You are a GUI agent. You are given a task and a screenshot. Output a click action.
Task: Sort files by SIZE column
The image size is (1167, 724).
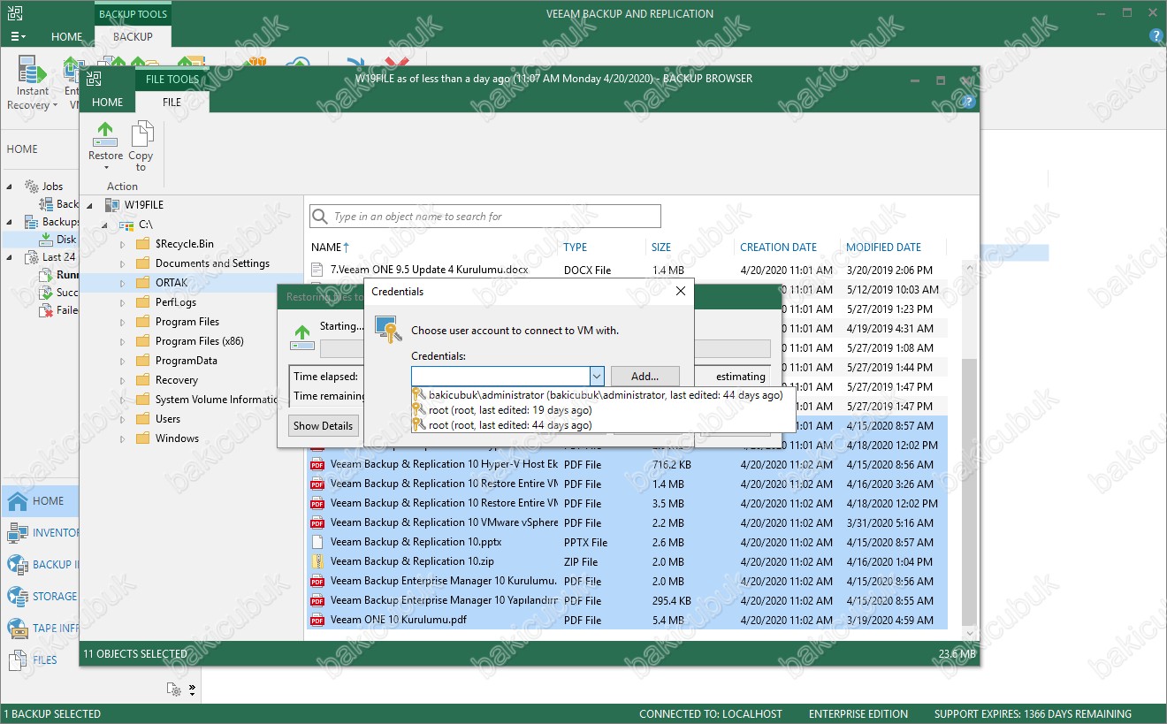[x=661, y=248]
